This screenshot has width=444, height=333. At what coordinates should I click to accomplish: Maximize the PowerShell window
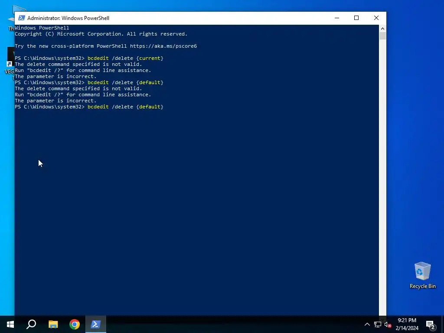tap(356, 18)
